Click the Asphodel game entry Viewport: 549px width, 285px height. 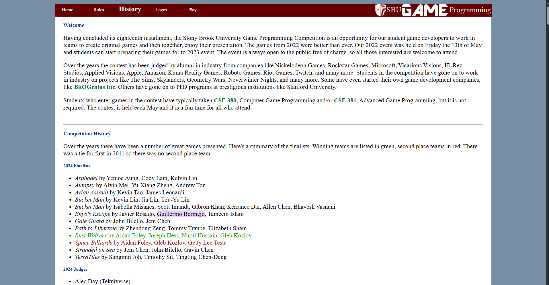pos(86,178)
